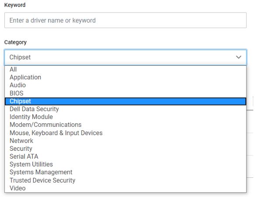Viewport: 255px width, 197px height.
Task: Choose Security from the dropdown
Action: click(x=126, y=149)
